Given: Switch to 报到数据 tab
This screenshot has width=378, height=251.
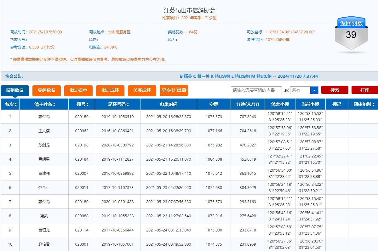Looking at the screenshot, I should (15, 90).
